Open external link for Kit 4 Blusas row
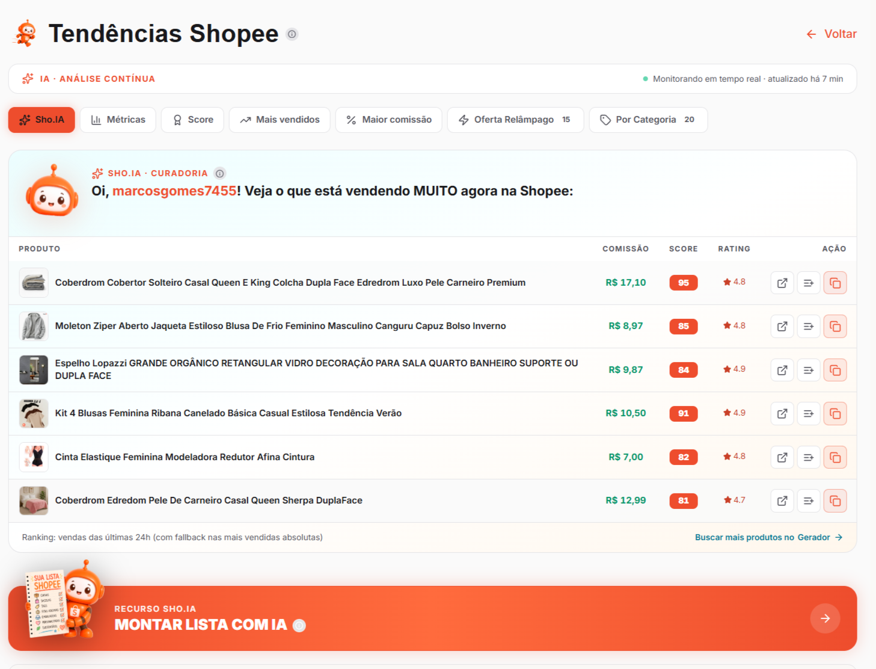This screenshot has width=876, height=669. [782, 413]
